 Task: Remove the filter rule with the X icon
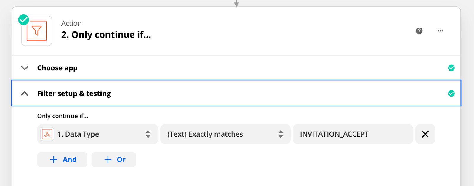click(425, 134)
